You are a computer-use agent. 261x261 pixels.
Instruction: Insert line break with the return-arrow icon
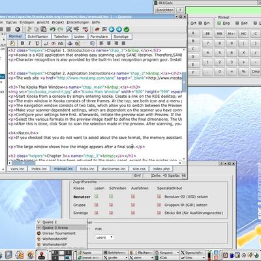point(46,43)
